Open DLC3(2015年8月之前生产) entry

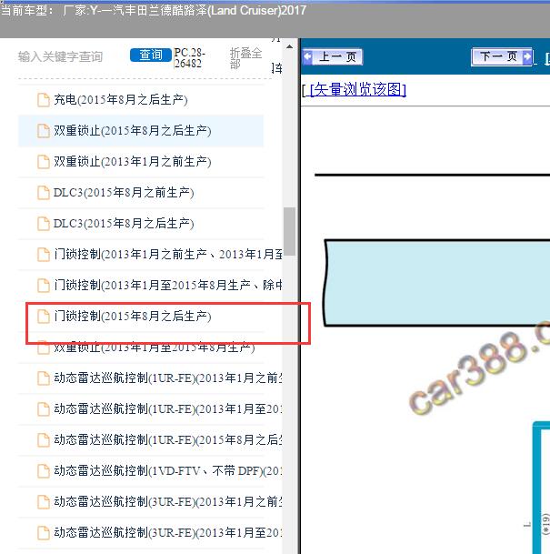pos(124,193)
